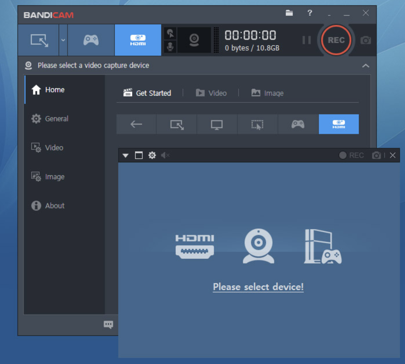This screenshot has height=364, width=405.
Task: Select HDMI device recording mode in top toolbar
Action: click(x=138, y=40)
